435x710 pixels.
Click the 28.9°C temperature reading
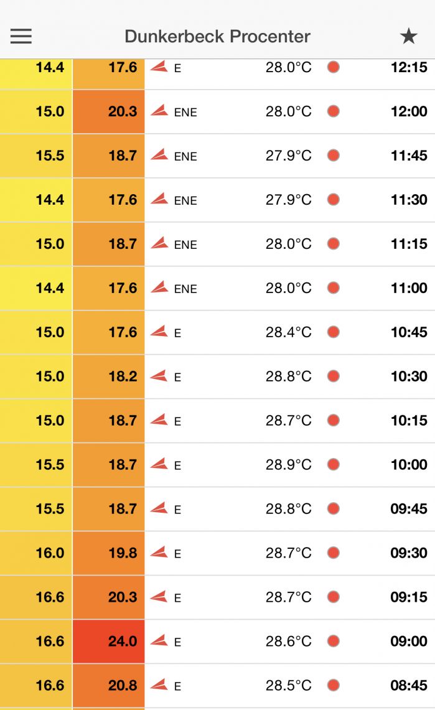[x=288, y=464]
